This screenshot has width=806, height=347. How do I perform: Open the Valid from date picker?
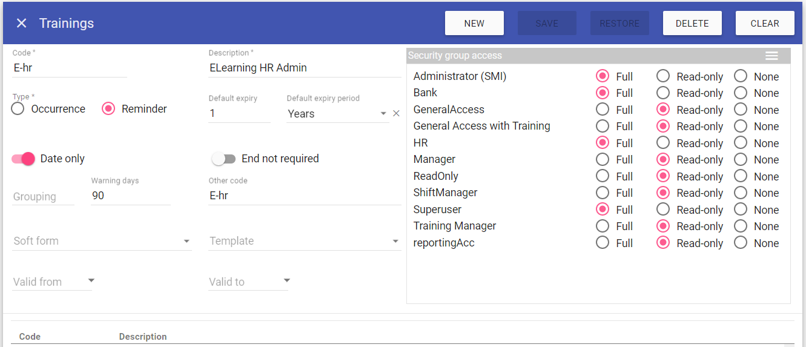coord(91,281)
